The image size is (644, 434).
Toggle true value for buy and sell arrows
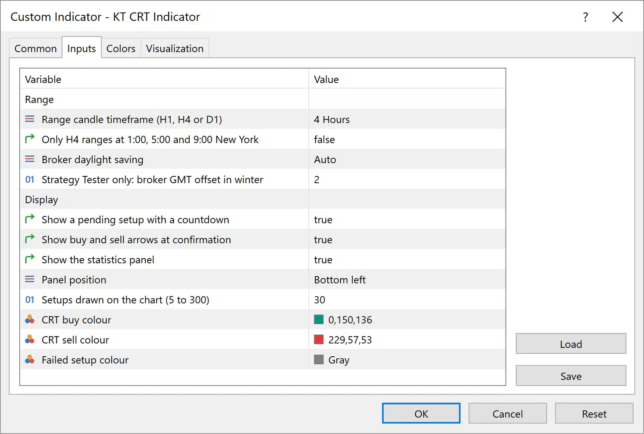point(407,240)
